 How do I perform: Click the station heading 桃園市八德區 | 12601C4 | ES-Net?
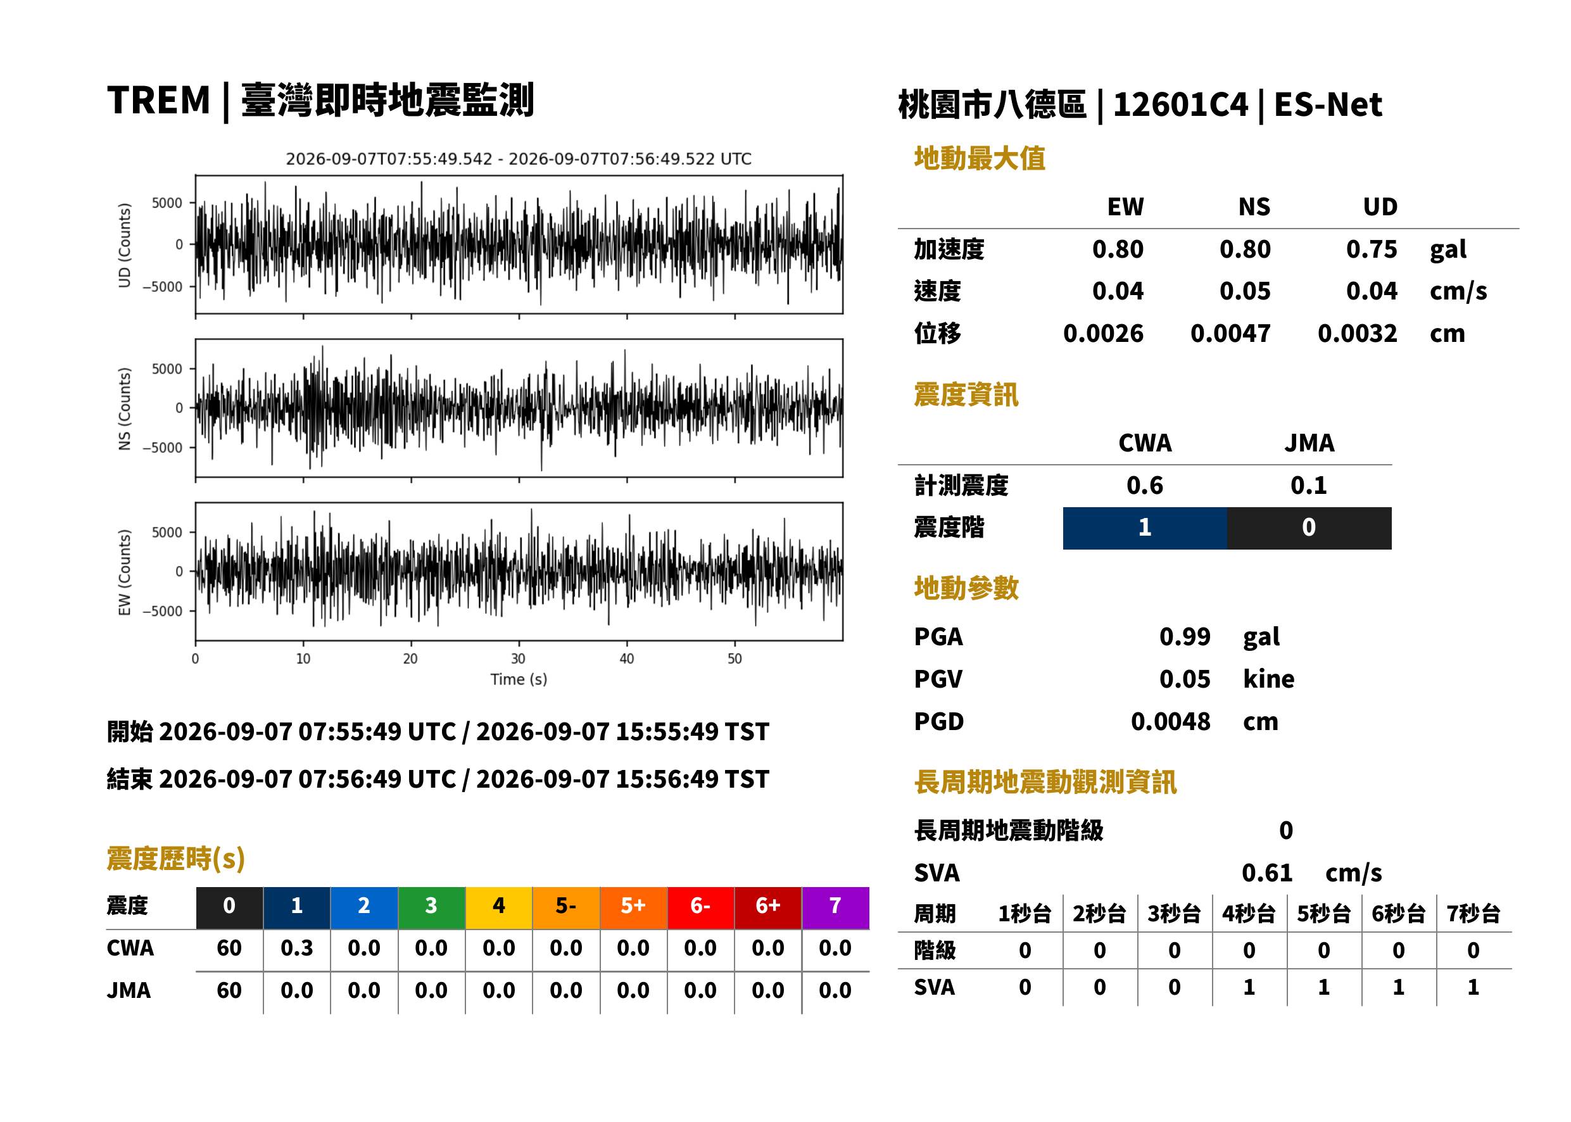pos(1140,105)
